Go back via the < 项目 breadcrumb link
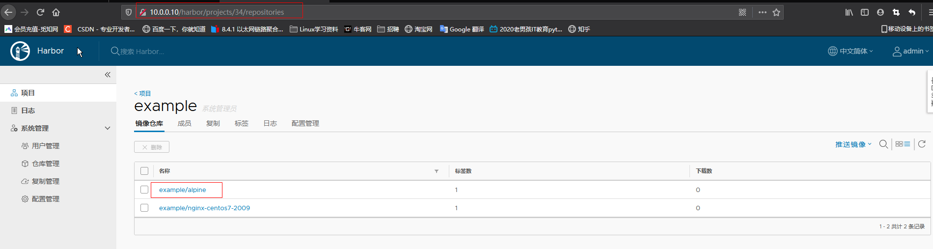This screenshot has height=249, width=933. click(142, 93)
